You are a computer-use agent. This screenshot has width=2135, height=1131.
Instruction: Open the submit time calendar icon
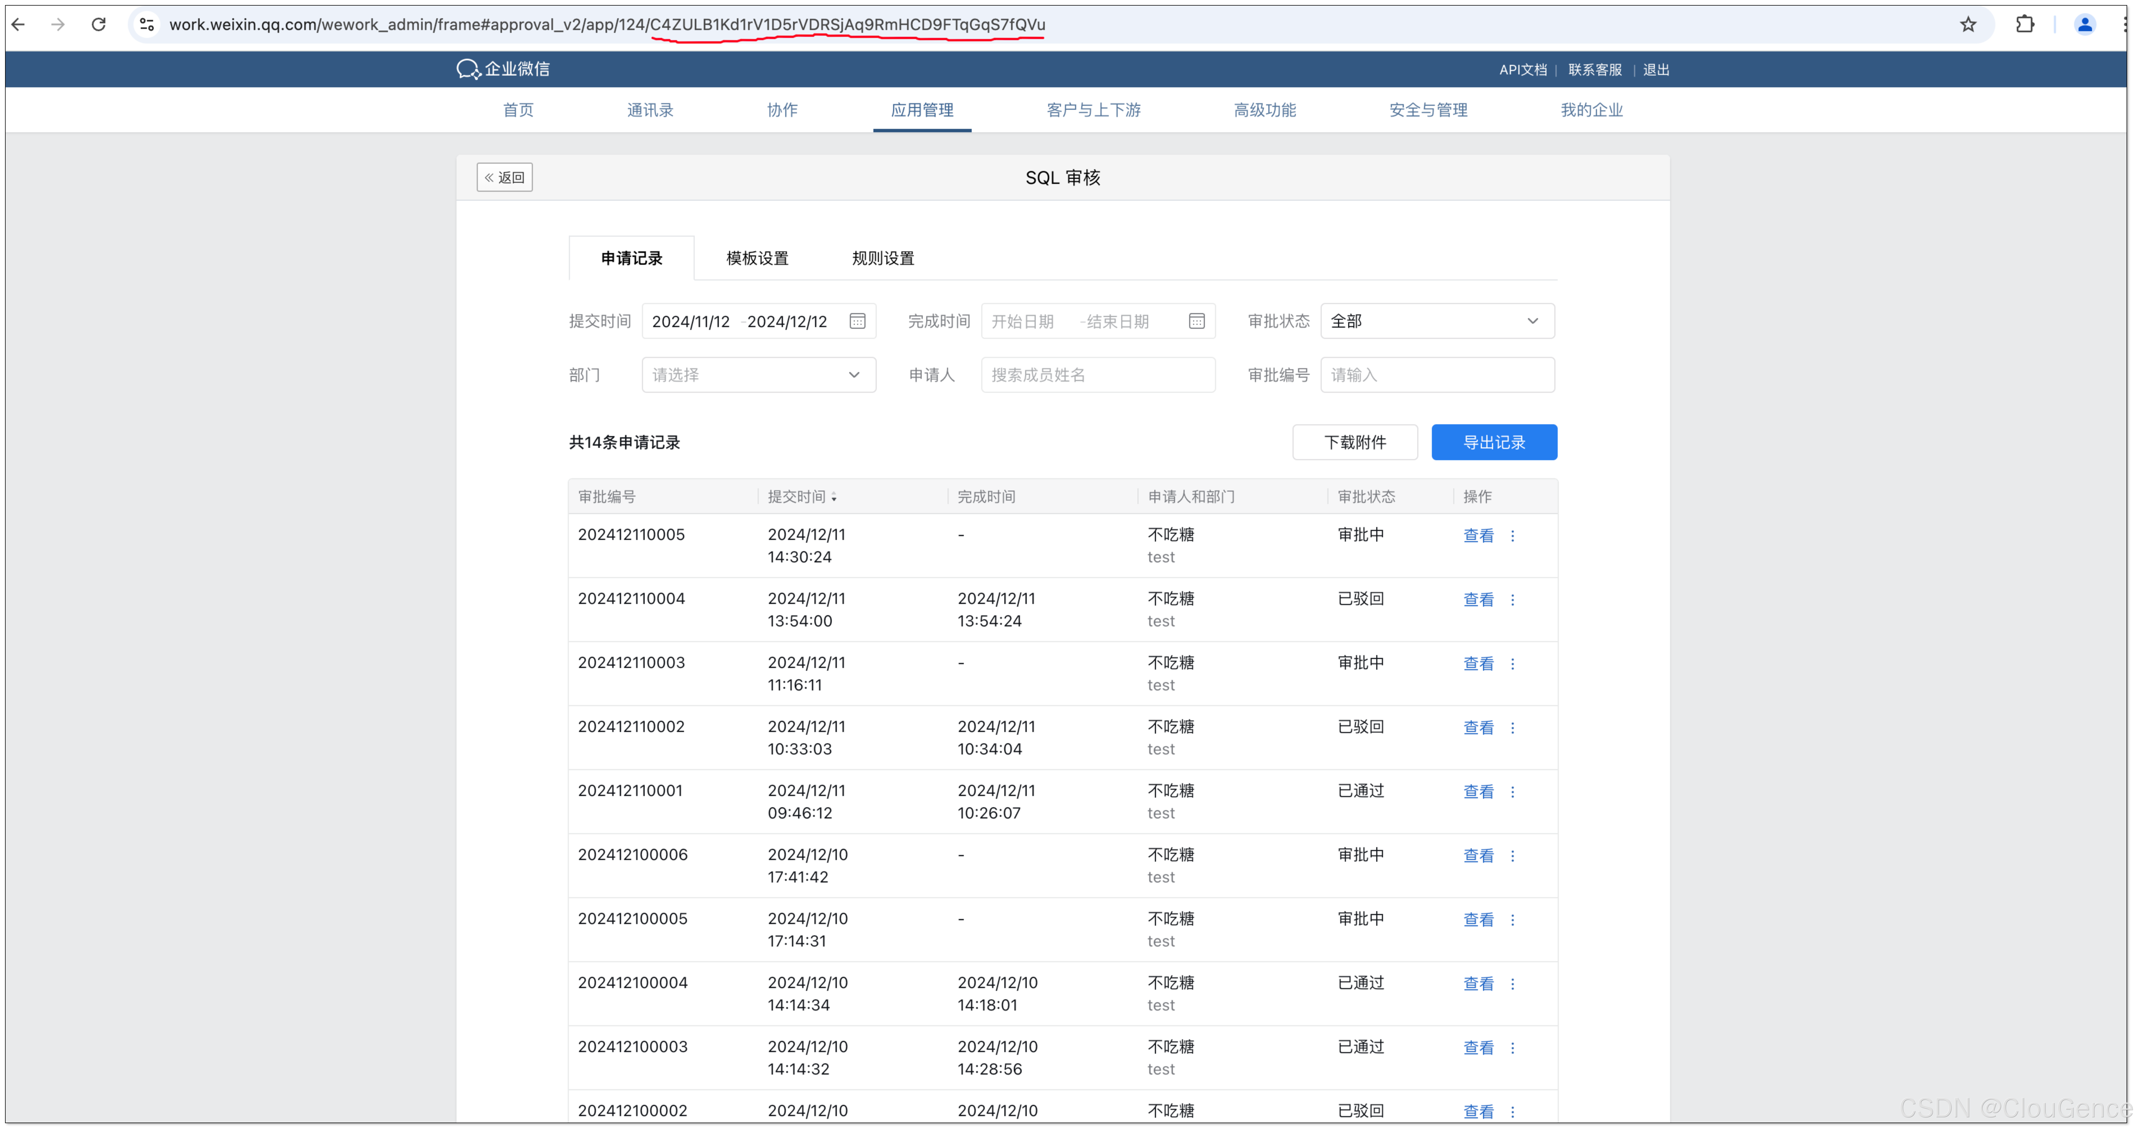(857, 321)
